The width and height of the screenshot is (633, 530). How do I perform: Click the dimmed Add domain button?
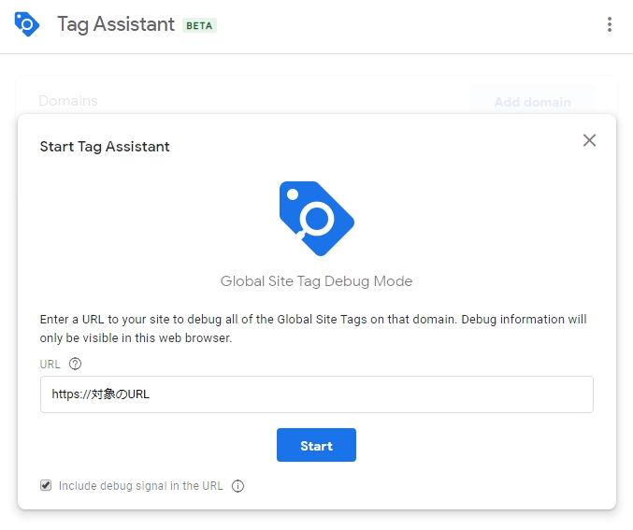coord(532,102)
